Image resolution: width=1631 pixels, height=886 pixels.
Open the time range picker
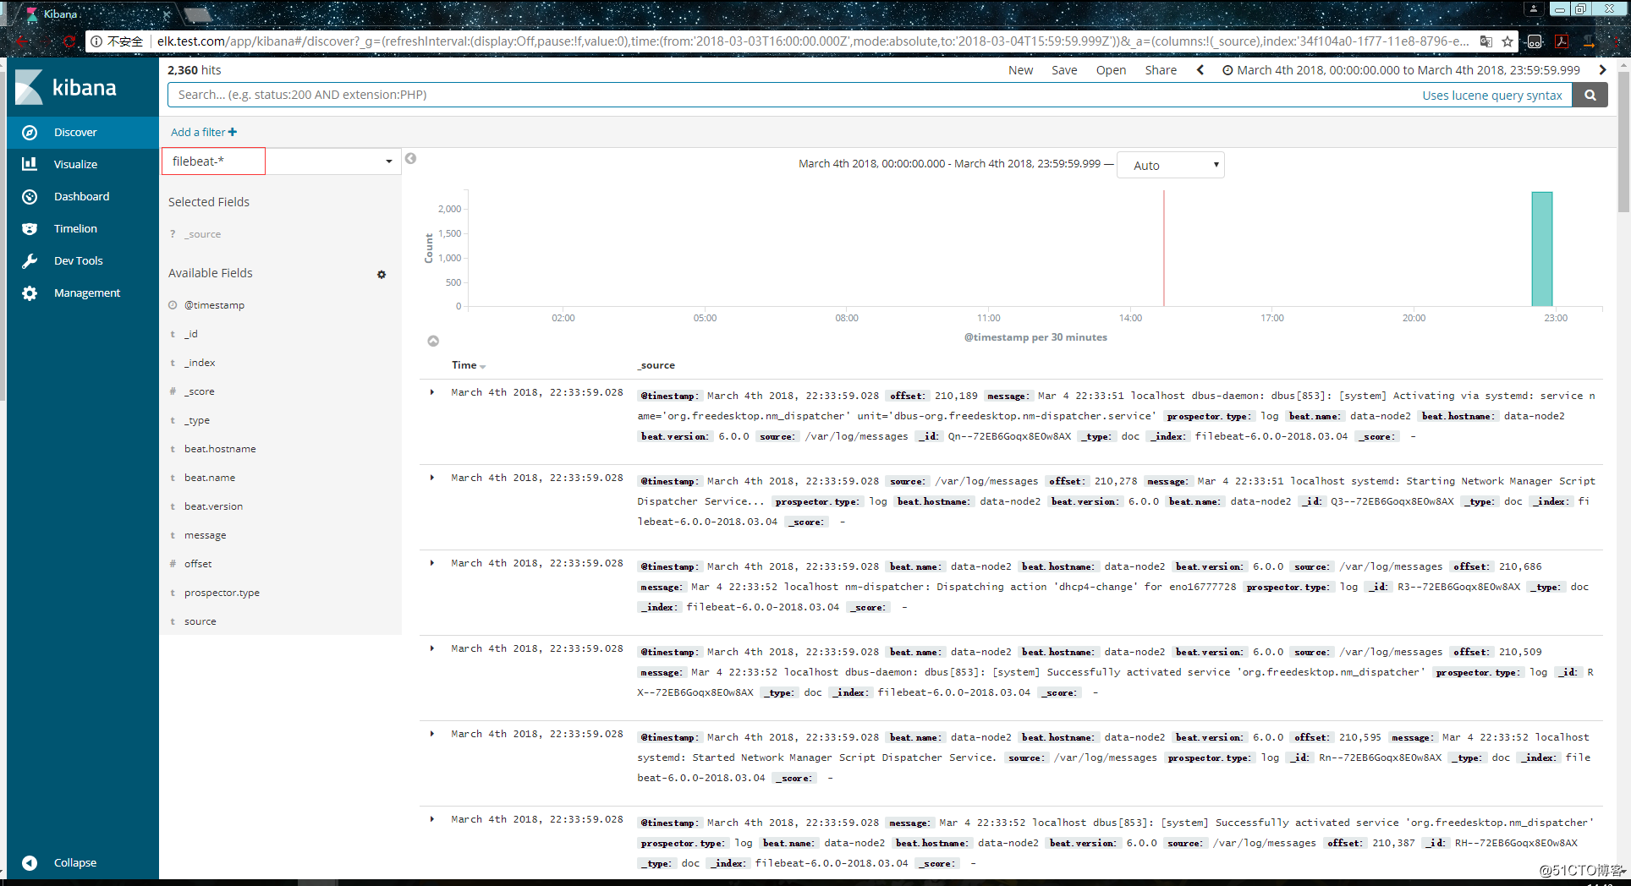pos(1401,70)
